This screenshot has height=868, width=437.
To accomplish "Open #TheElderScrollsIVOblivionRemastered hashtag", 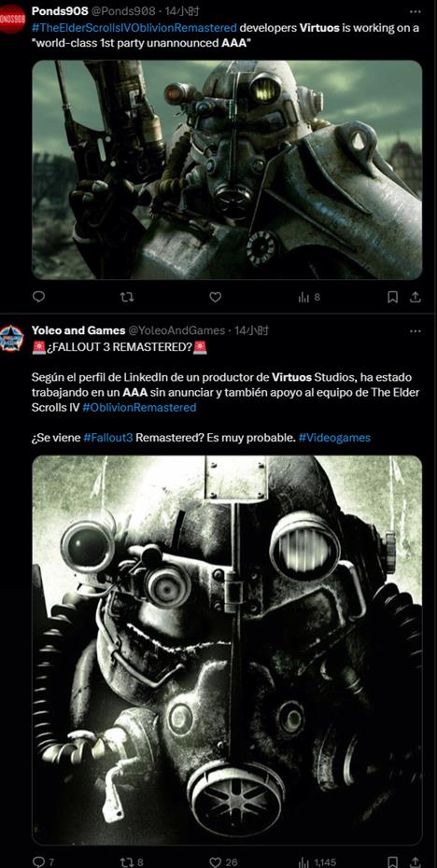I will click(134, 28).
